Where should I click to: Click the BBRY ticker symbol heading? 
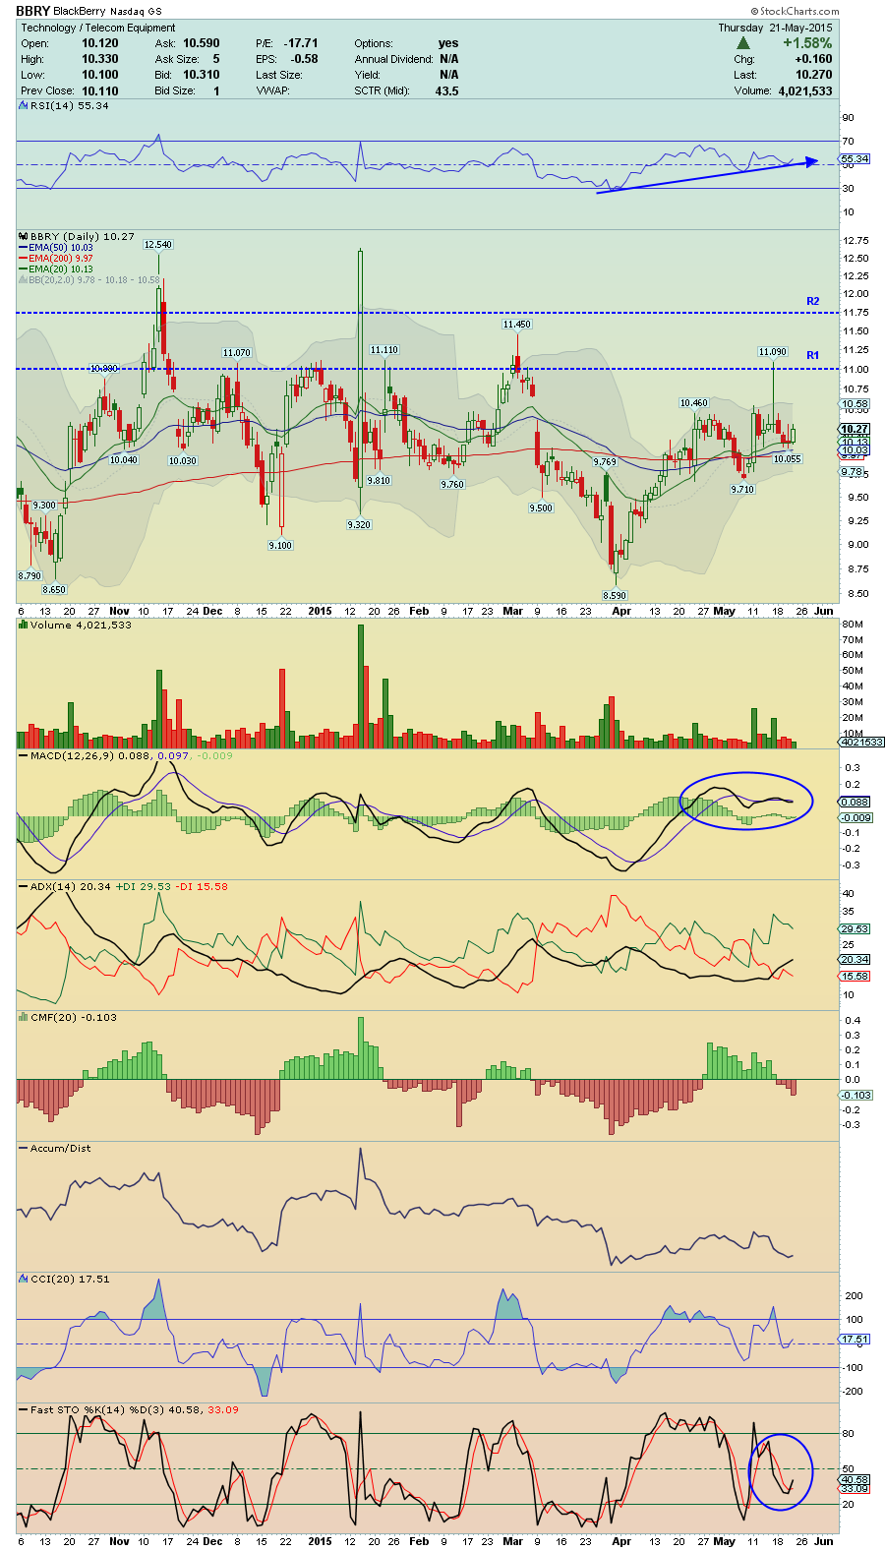(x=32, y=11)
